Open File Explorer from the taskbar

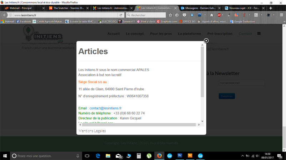tap(108, 156)
